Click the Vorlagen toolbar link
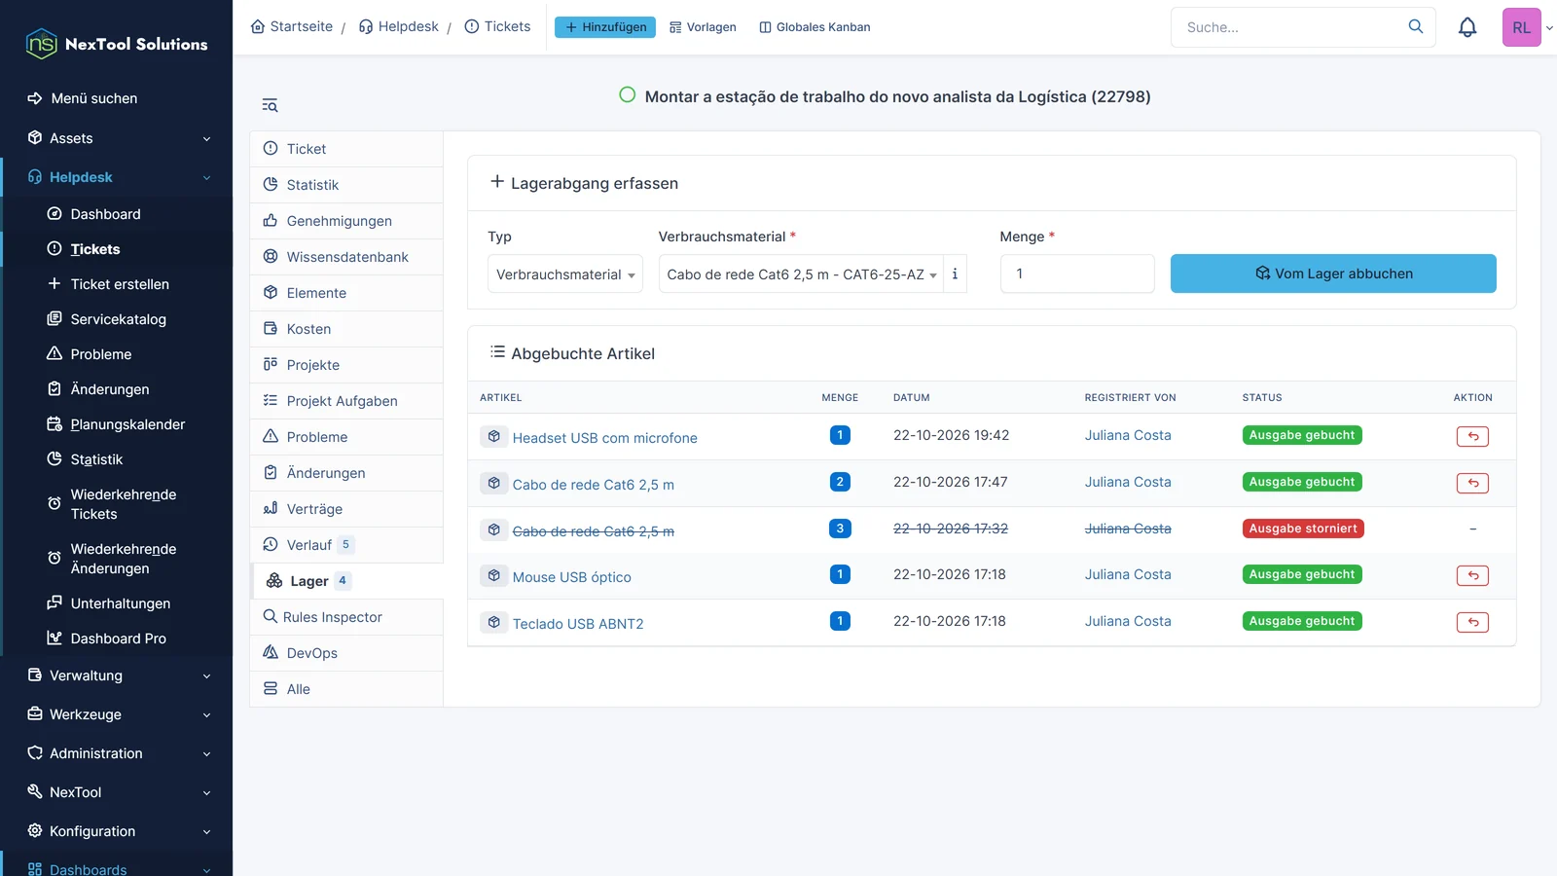1557x876 pixels. [x=703, y=27]
